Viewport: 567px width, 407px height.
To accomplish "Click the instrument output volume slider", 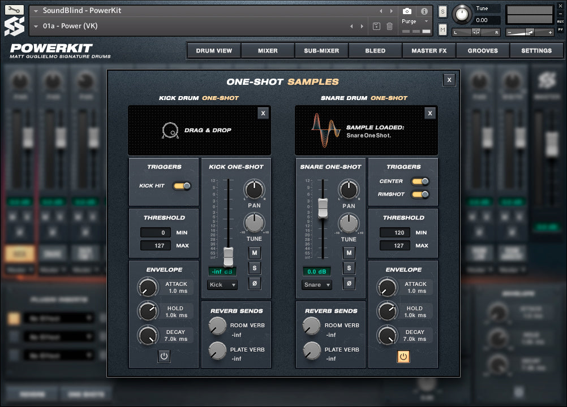I will click(x=530, y=32).
